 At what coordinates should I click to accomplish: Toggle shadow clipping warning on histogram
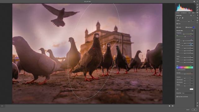(176, 4)
